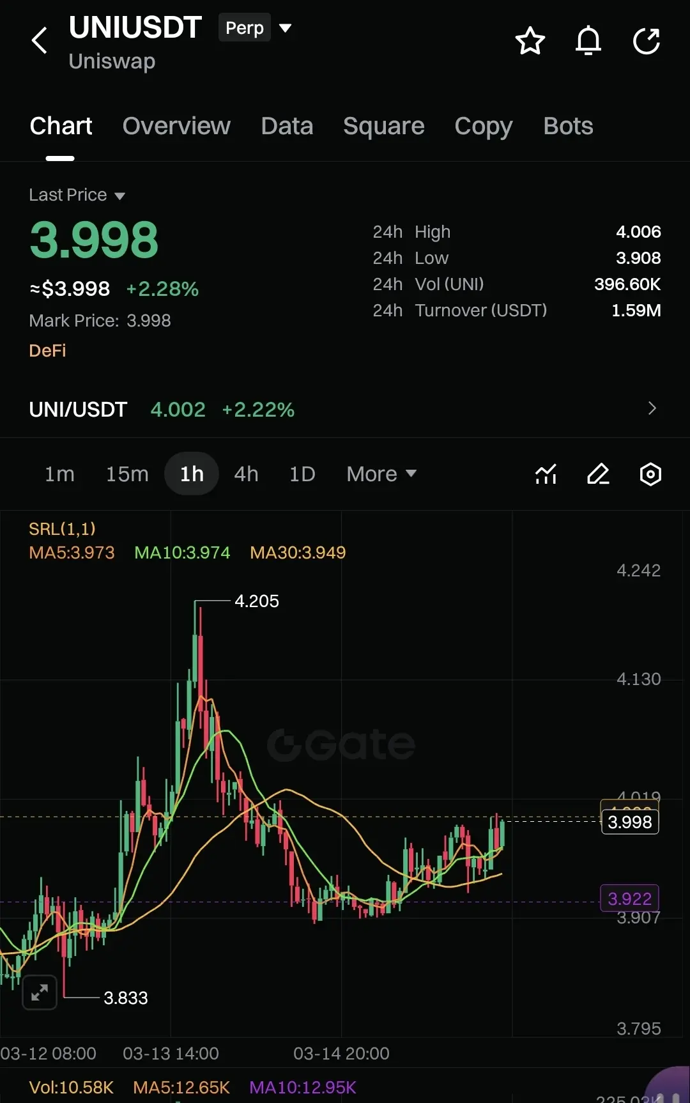Open Perp contract type dropdown
This screenshot has width=690, height=1103.
point(256,28)
